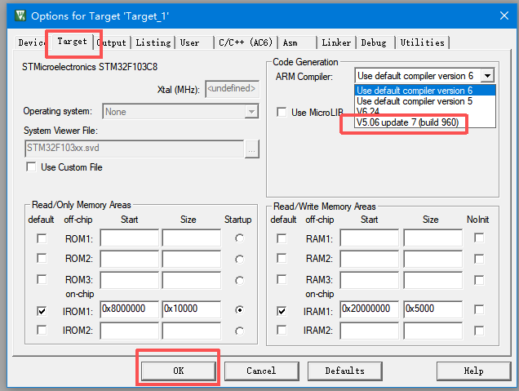Click the ROM2 Start field

tap(130, 258)
